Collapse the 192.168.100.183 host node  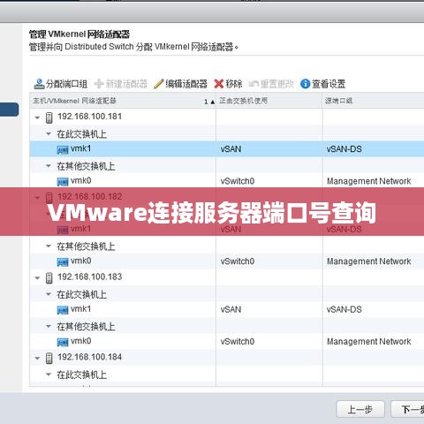click(37, 277)
